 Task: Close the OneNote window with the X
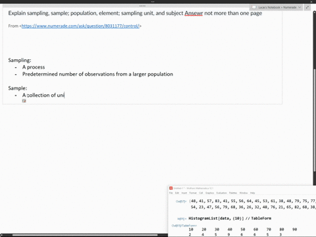[311, 1]
